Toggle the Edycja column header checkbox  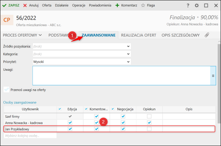60,109
